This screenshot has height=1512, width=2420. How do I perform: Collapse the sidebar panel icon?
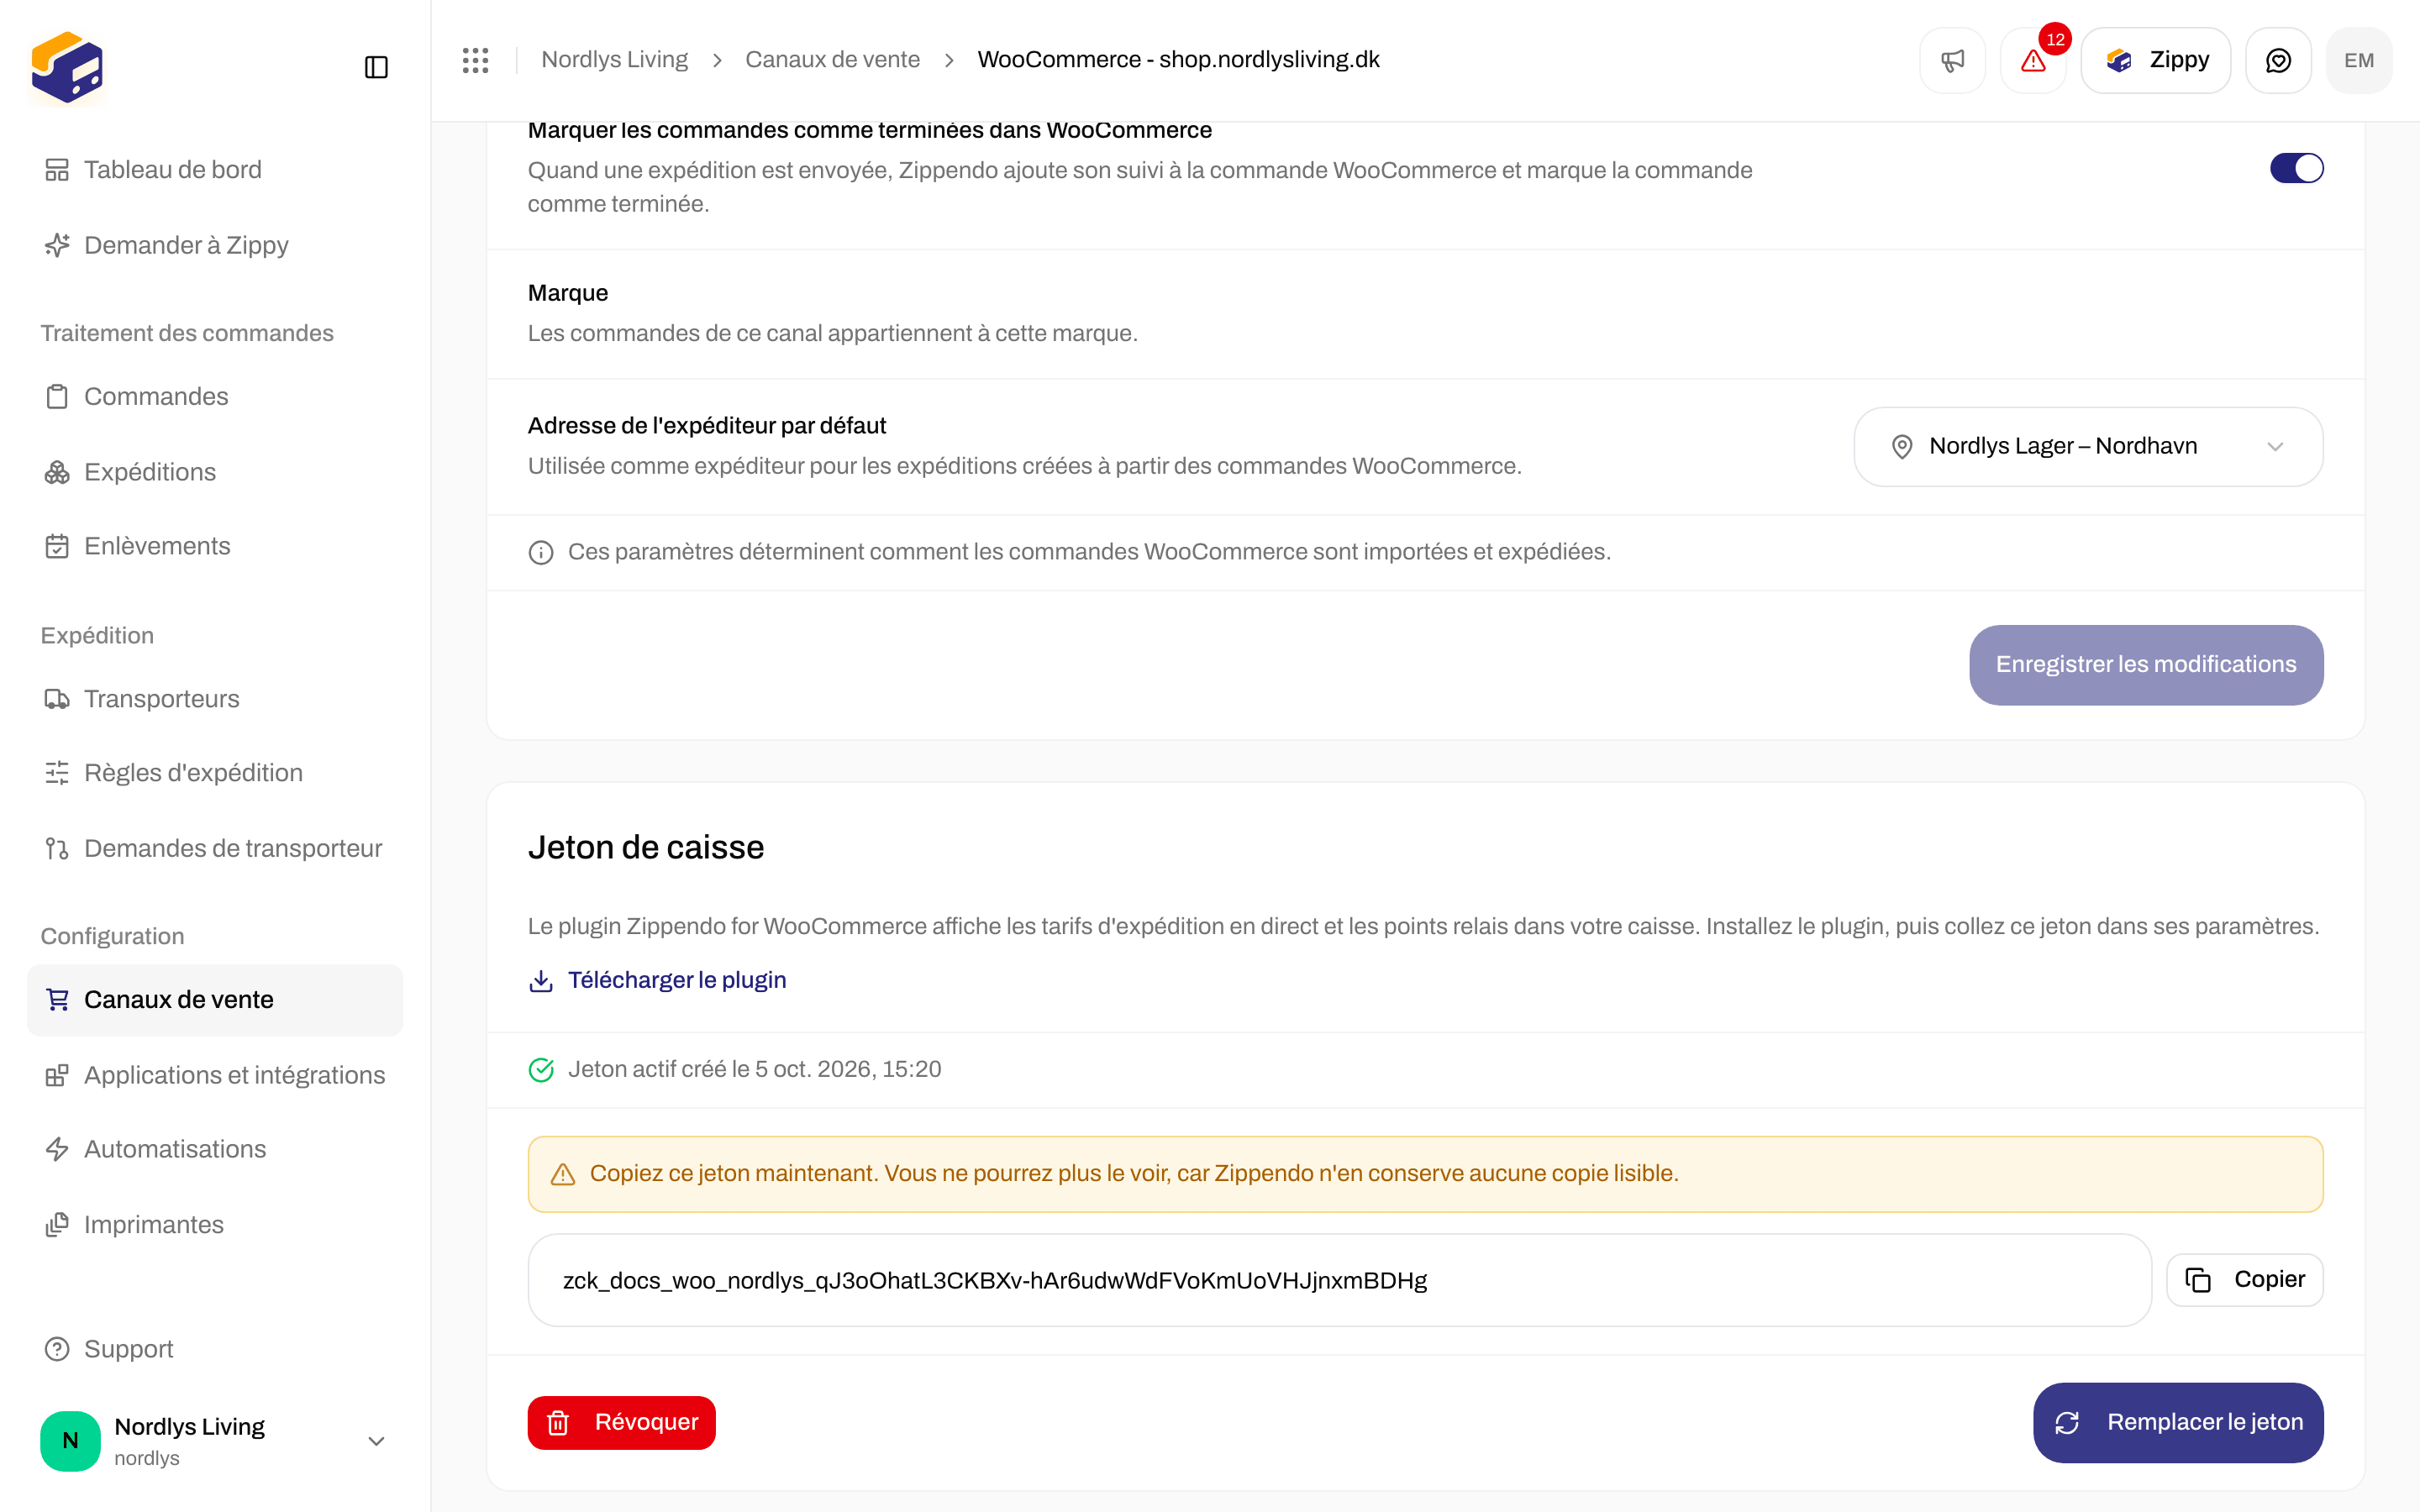tap(376, 67)
